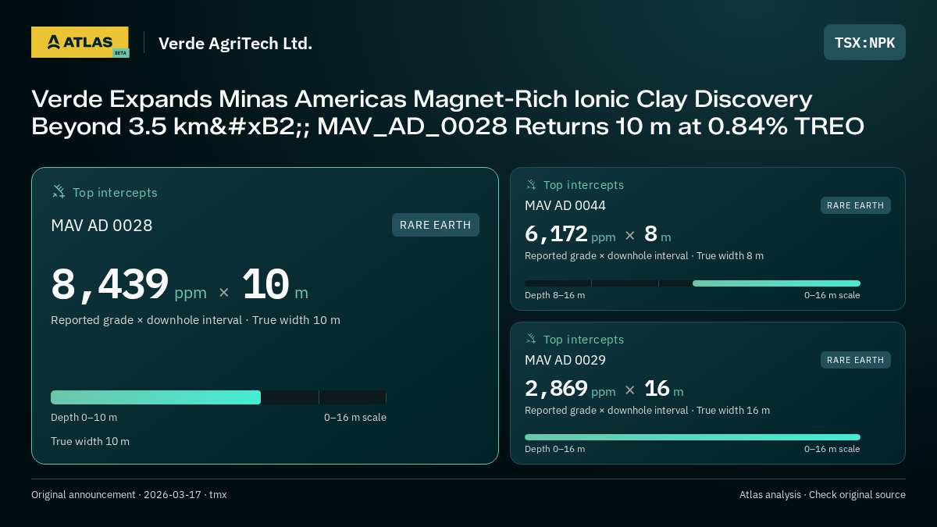Click the RARE EARTH tag on MAV AD 0029
This screenshot has width=937, height=527.
pyautogui.click(x=856, y=360)
